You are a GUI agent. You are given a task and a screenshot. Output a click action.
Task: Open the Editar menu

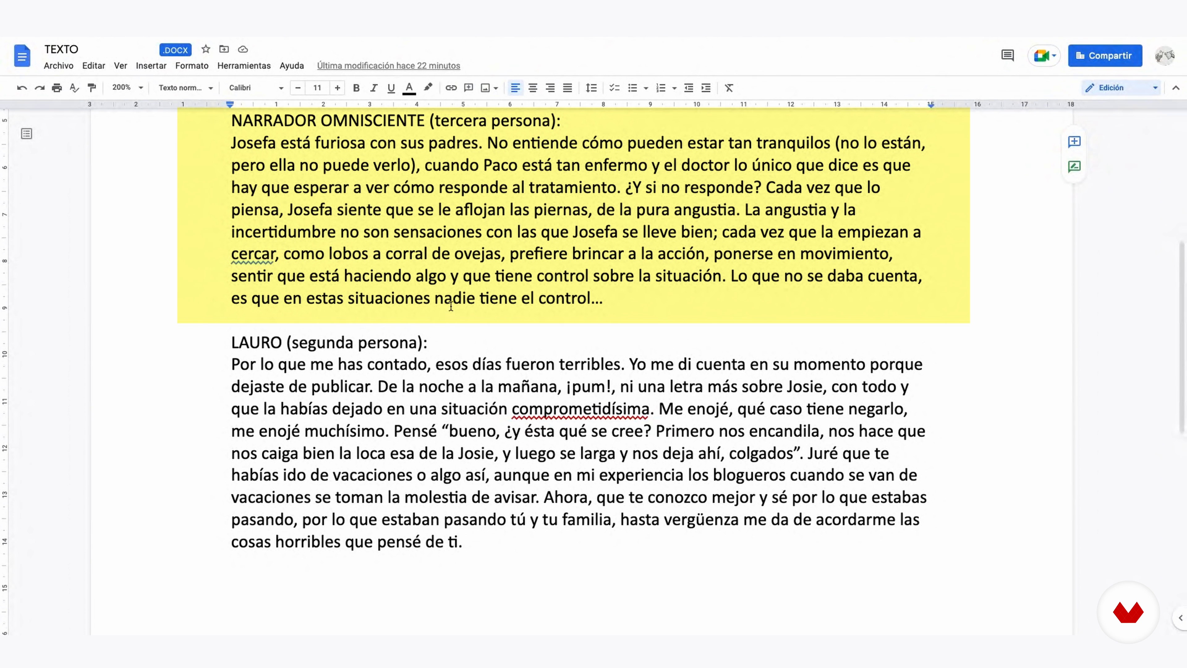pos(94,66)
